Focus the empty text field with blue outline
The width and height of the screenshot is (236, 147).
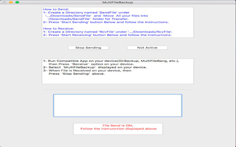click(118, 105)
